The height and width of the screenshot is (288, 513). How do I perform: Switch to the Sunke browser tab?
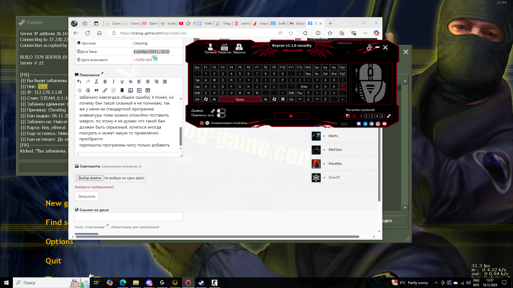coord(169,23)
